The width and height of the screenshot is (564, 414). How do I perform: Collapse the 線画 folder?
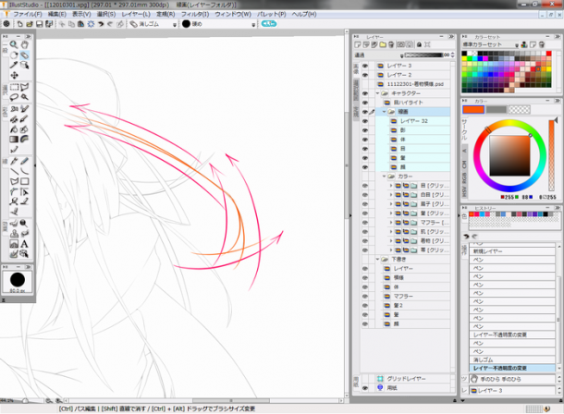384,112
